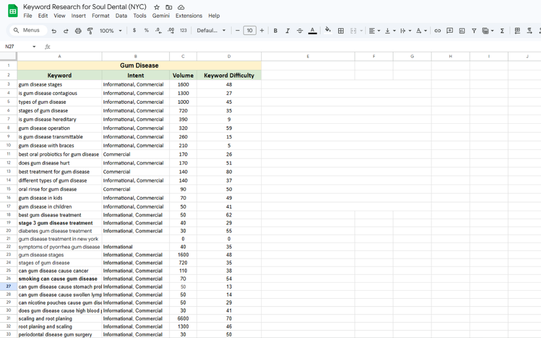Viewport: 541px width, 338px height.
Task: Click the insert link icon
Action: (x=437, y=31)
